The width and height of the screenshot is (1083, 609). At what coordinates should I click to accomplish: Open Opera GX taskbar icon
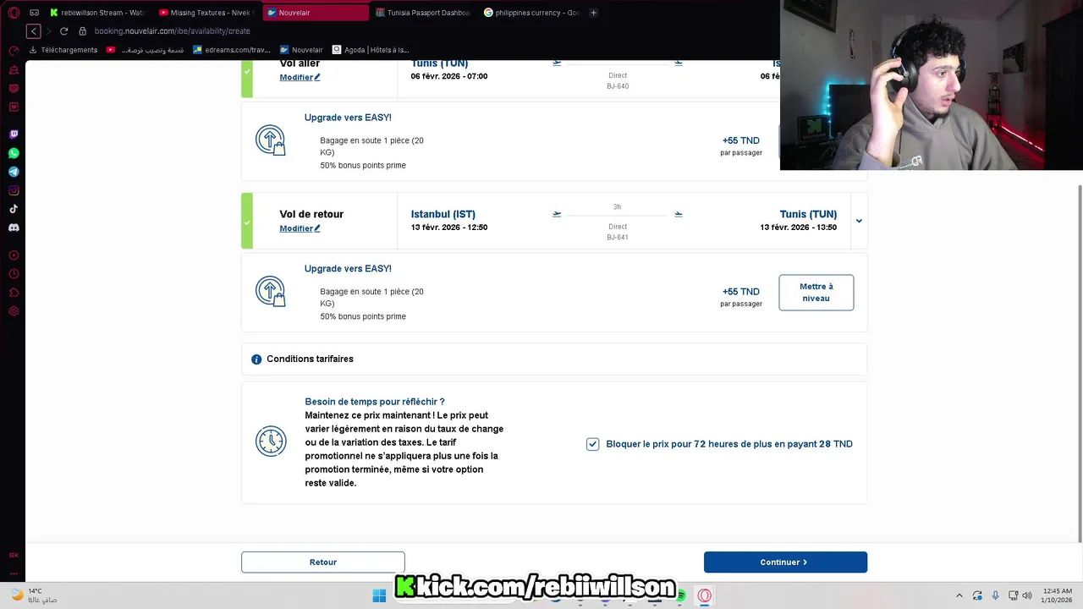[704, 595]
